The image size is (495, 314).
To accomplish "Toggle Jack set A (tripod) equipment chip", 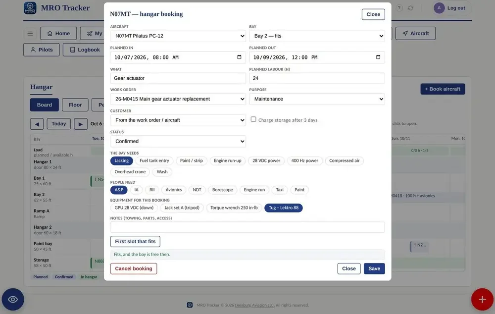I will point(182,208).
